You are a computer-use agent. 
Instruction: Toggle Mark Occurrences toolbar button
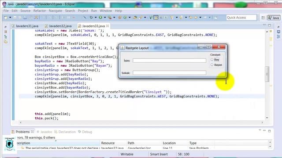point(156,18)
